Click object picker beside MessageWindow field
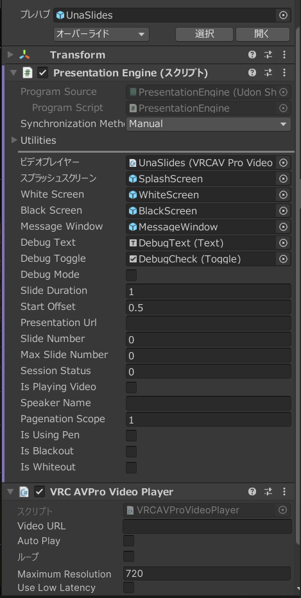 (283, 227)
